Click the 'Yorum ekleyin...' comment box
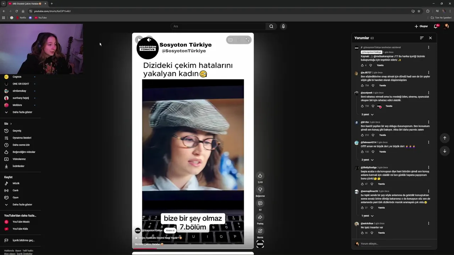The width and height of the screenshot is (454, 255). coord(396,244)
